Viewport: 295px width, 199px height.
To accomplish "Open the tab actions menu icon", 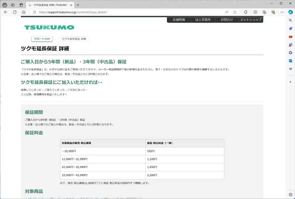I will click(x=21, y=5).
